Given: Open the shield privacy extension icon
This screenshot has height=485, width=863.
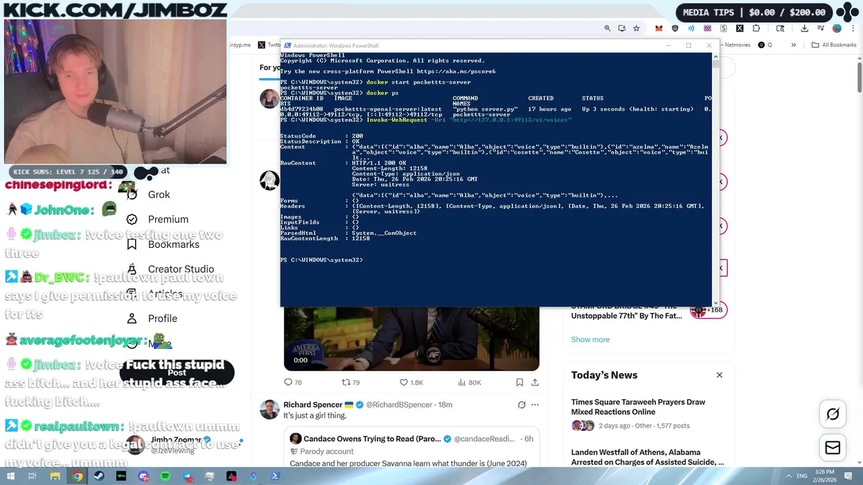Looking at the screenshot, I should pos(675,28).
